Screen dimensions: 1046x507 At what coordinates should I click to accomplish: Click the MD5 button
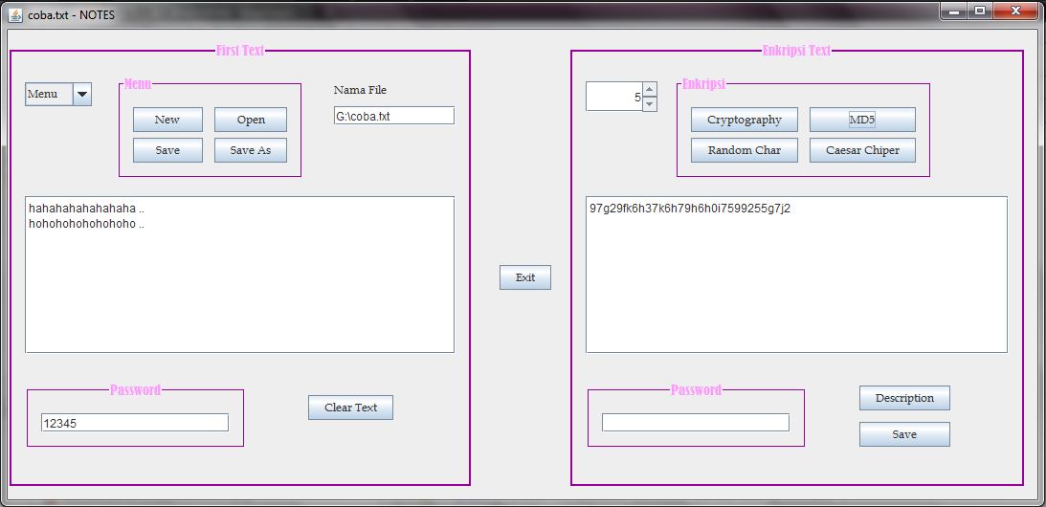(x=862, y=120)
